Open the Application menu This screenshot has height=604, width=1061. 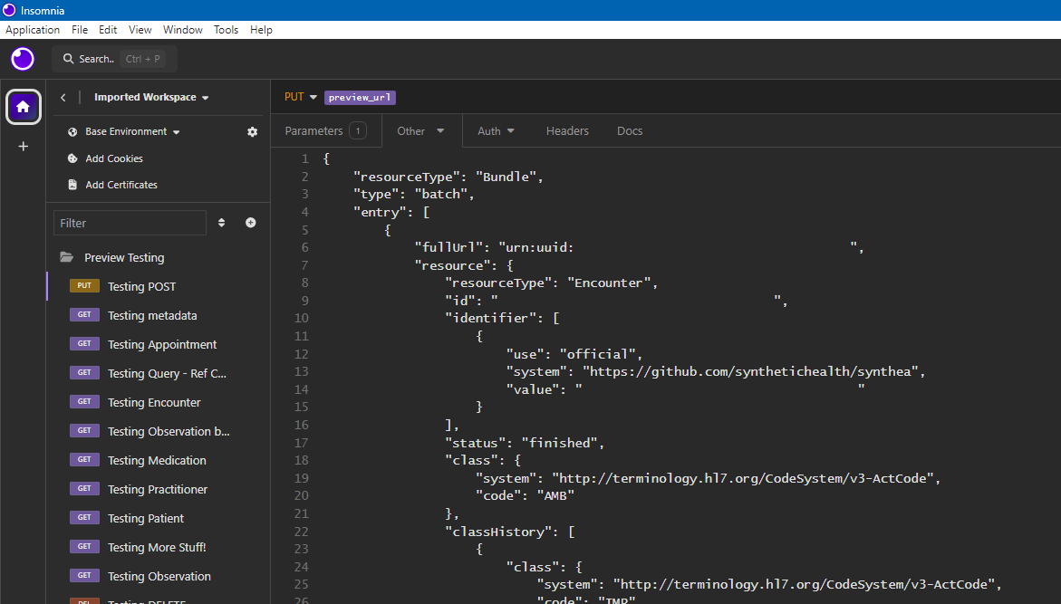point(33,30)
